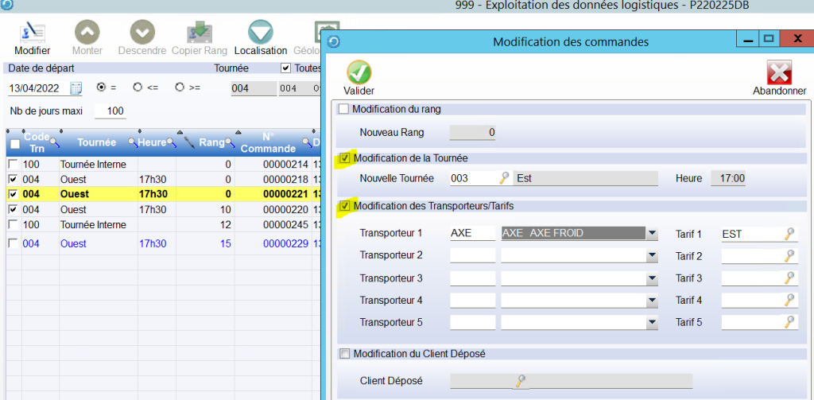
Task: Expand the Transporteur 1 AXE FROID dropdown
Action: 652,234
